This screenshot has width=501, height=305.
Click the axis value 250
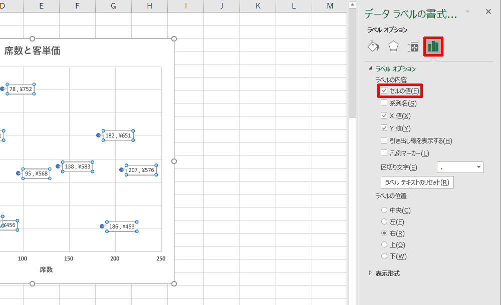point(161,258)
